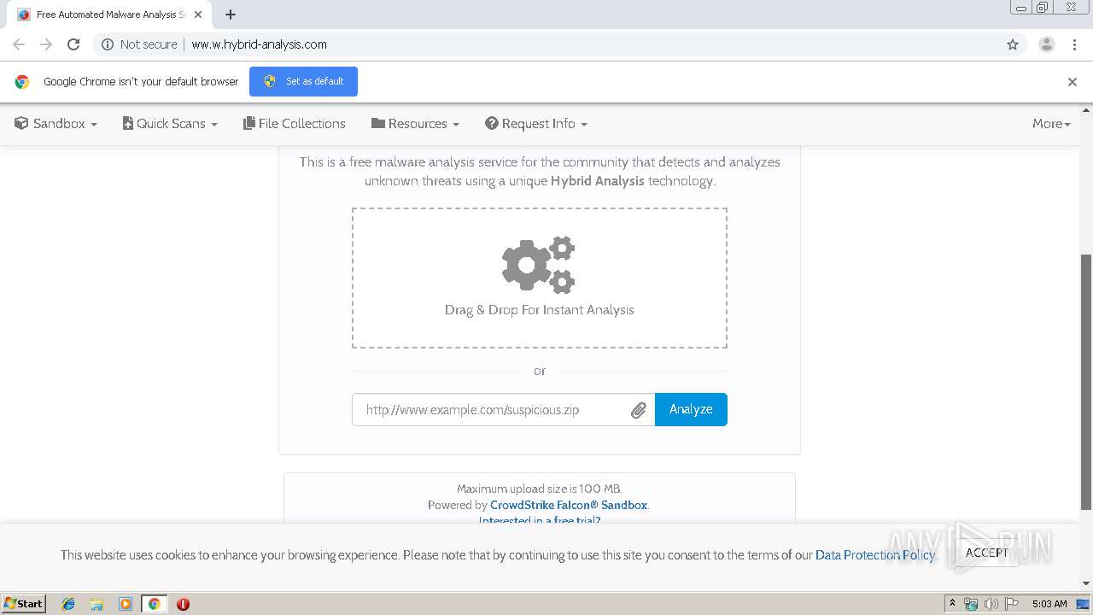Click the address bar URL text
The image size is (1093, 615).
(259, 44)
